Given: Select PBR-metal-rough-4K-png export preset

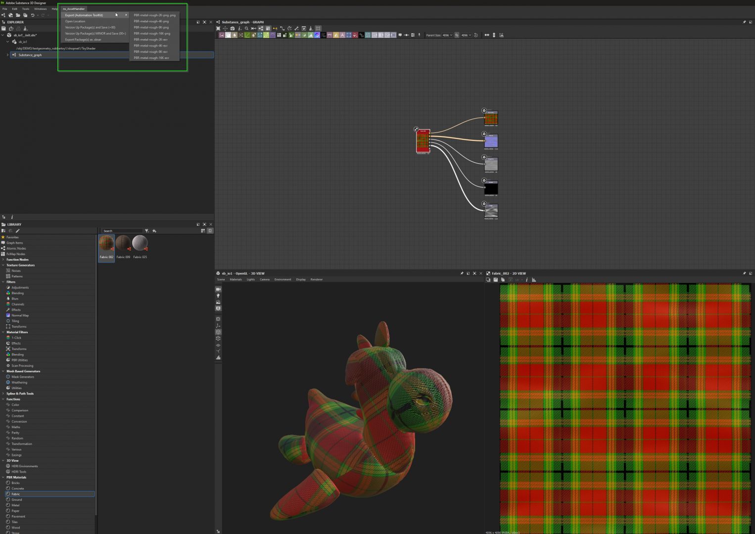Looking at the screenshot, I should 151,21.
